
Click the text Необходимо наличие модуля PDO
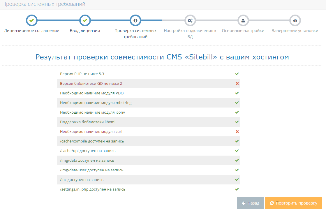[x=92, y=93]
